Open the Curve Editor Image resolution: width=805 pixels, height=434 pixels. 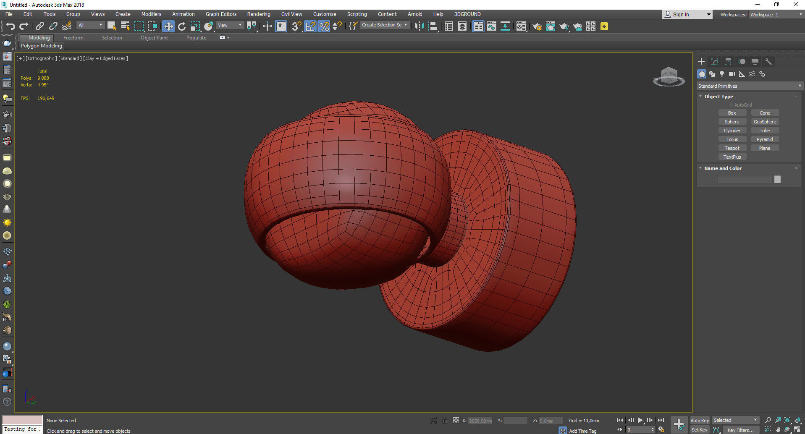click(492, 26)
